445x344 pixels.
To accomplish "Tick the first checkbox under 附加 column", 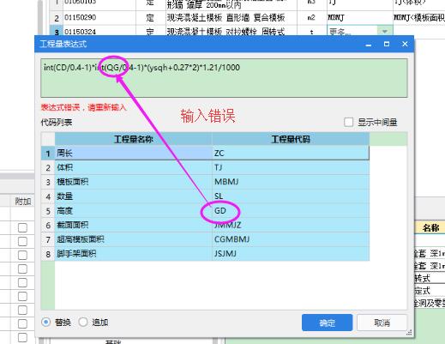I will pos(22,227).
